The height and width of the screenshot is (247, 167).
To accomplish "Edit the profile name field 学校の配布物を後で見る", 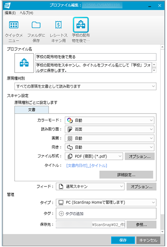I will click(96, 57).
